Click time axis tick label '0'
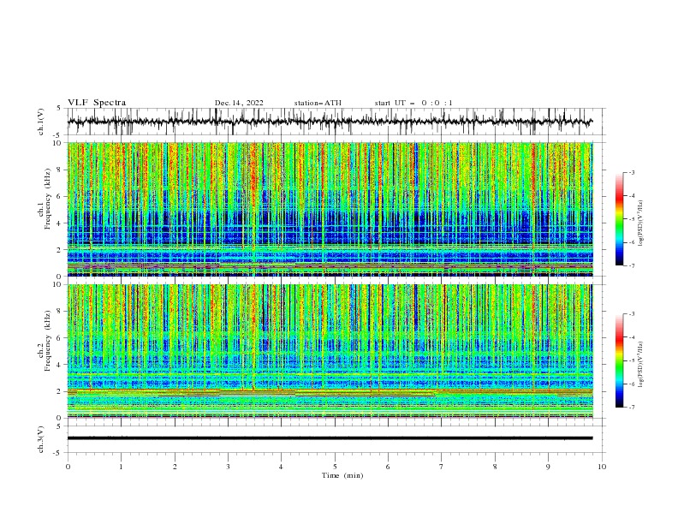Screen dimensions: 678x524 pos(68,467)
